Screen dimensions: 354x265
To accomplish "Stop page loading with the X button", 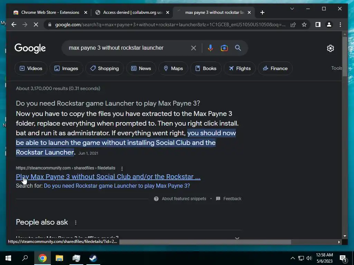I will click(36, 24).
